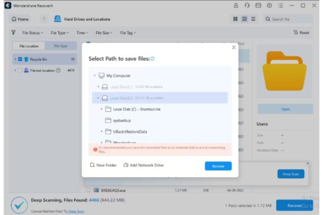Expand Local Disk (C:) in dialog

tap(98, 87)
